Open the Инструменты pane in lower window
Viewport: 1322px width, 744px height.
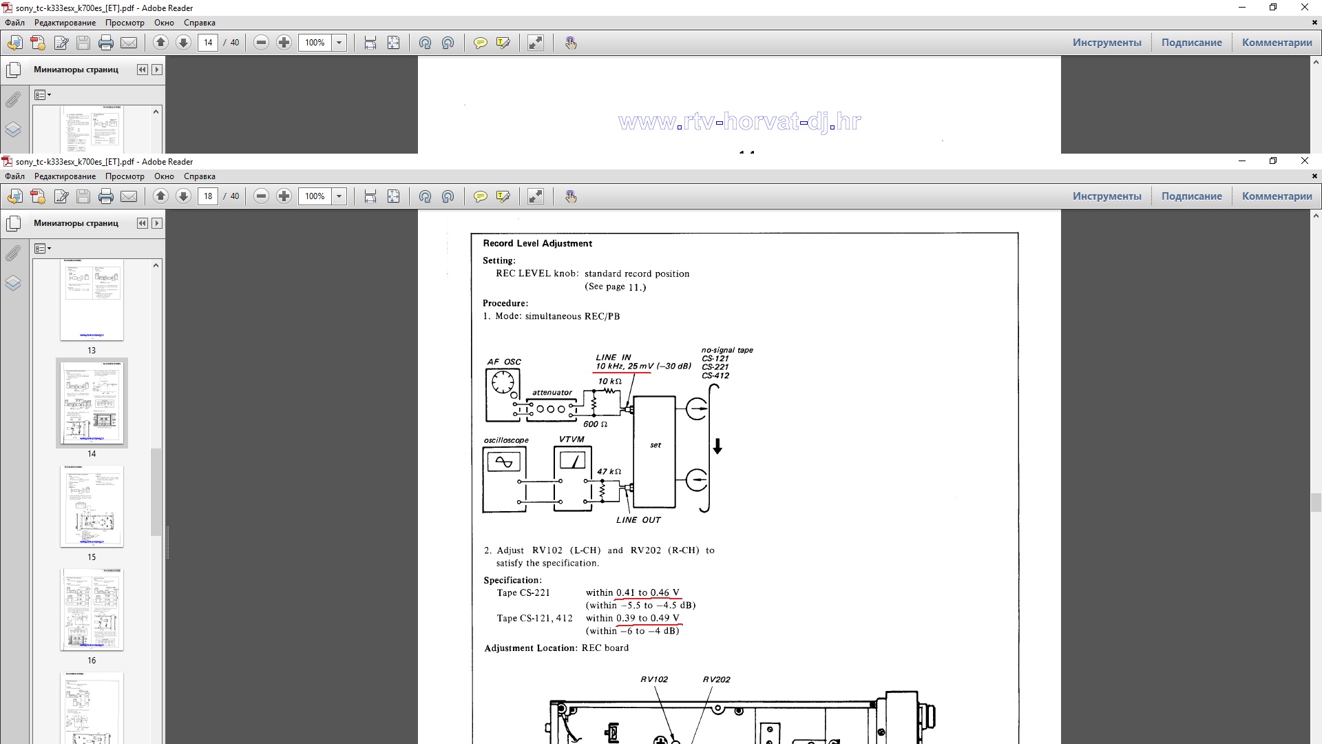(x=1106, y=196)
